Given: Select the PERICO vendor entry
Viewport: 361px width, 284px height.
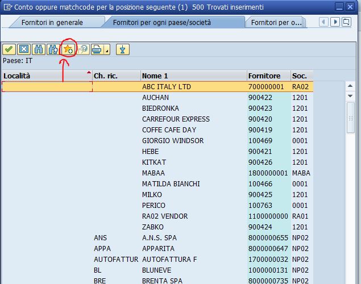Looking at the screenshot, I should pyautogui.click(x=153, y=206).
